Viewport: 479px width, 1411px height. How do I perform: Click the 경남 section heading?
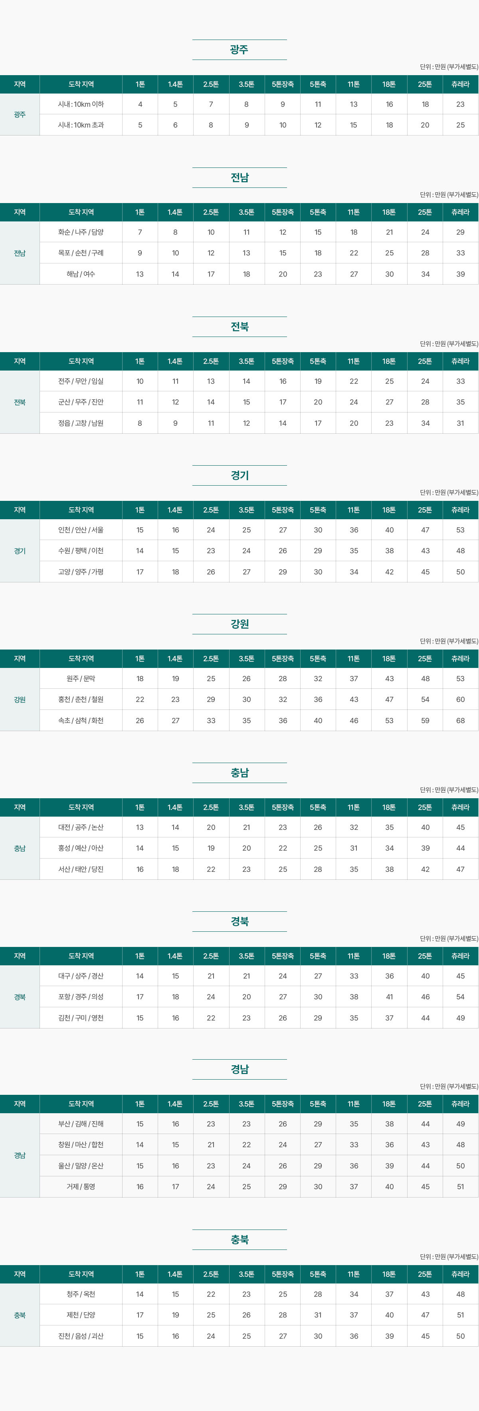coord(239,1069)
